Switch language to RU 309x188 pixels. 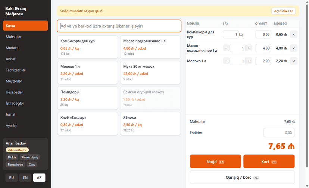tap(12, 178)
